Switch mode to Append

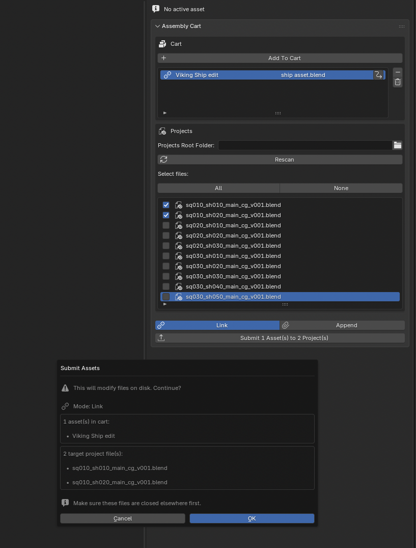(x=342, y=325)
